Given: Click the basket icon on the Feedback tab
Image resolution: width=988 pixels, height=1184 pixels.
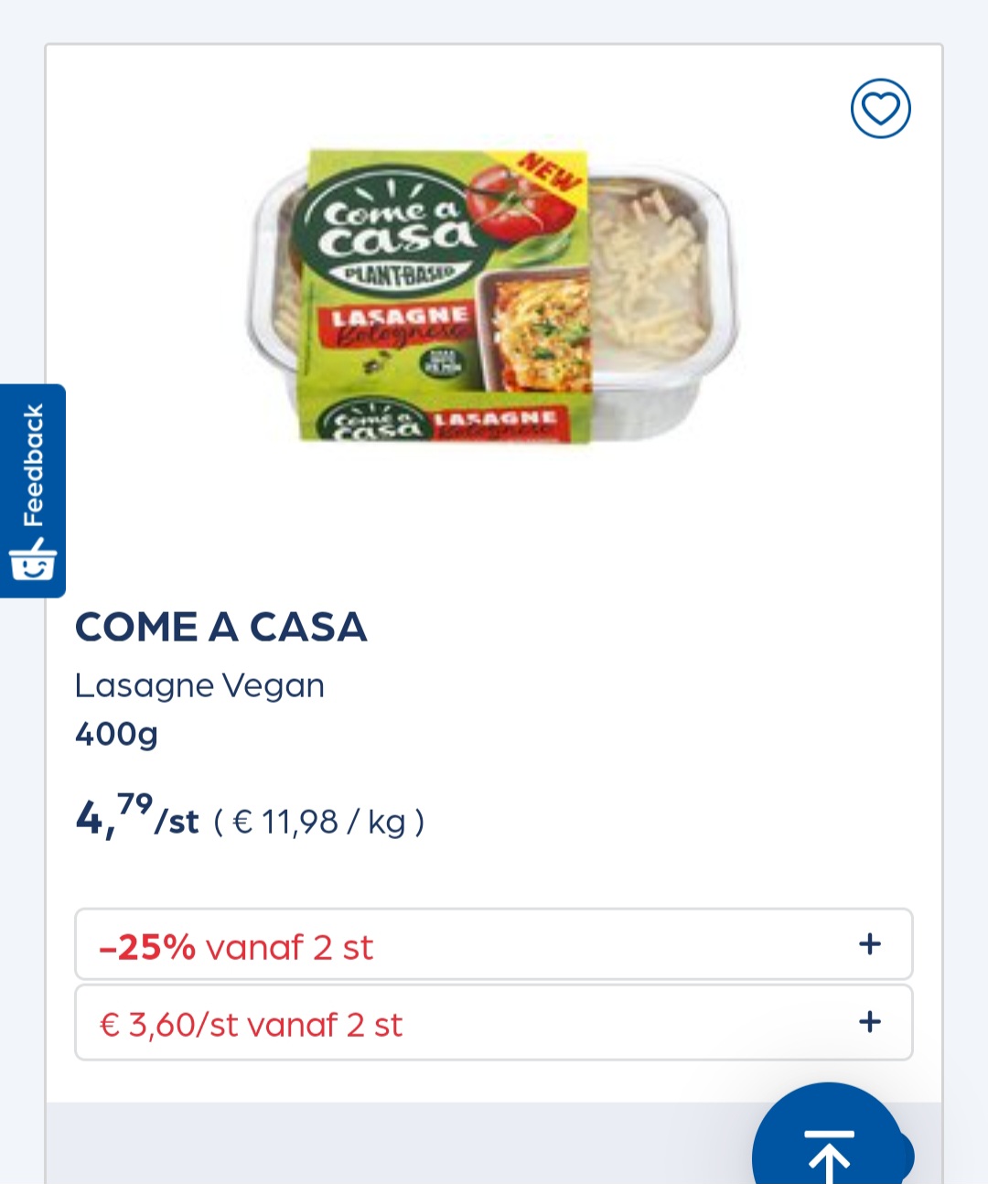Looking at the screenshot, I should point(33,562).
